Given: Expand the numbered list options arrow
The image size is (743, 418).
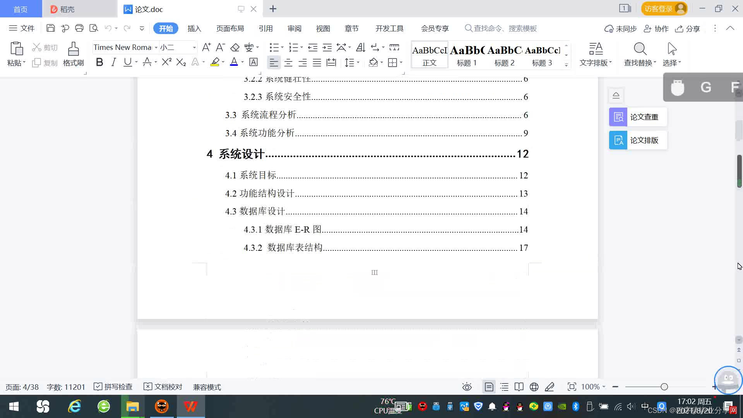Looking at the screenshot, I should [x=301, y=48].
